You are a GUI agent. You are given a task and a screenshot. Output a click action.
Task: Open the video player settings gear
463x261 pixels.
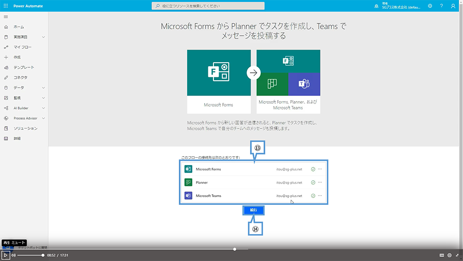click(450, 255)
